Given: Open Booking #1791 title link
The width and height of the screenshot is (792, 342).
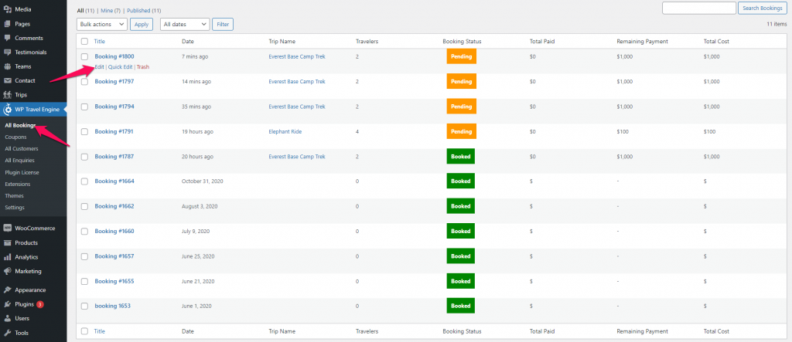Looking at the screenshot, I should (114, 132).
